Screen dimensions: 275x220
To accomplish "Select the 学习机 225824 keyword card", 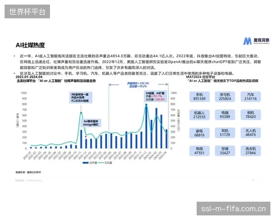I will pos(225,97).
